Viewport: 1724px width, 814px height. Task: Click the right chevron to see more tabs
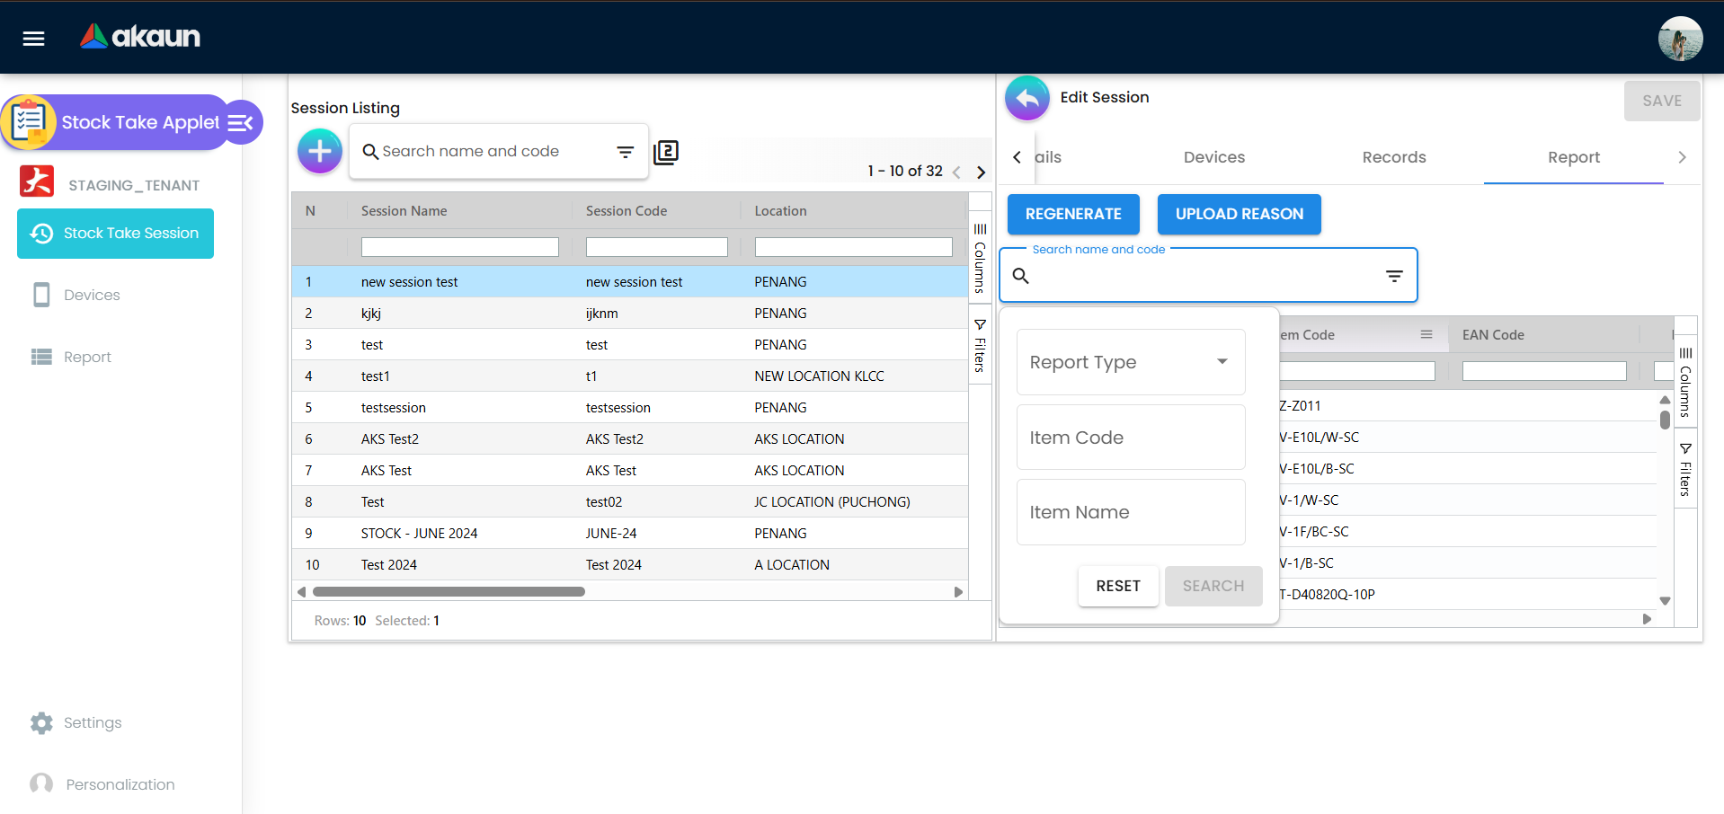1683,156
